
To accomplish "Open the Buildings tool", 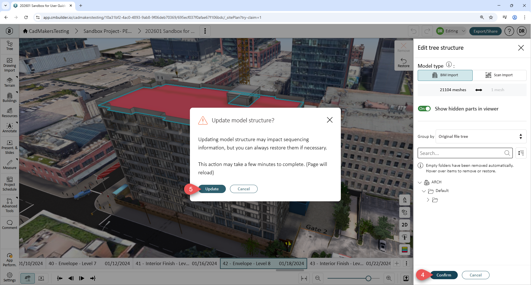I will tap(10, 97).
